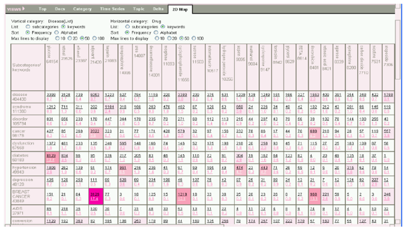Click the etoposide 7306 column header

pyautogui.click(x=388, y=67)
